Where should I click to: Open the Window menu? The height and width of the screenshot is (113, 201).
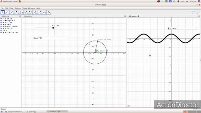coord(31,8)
